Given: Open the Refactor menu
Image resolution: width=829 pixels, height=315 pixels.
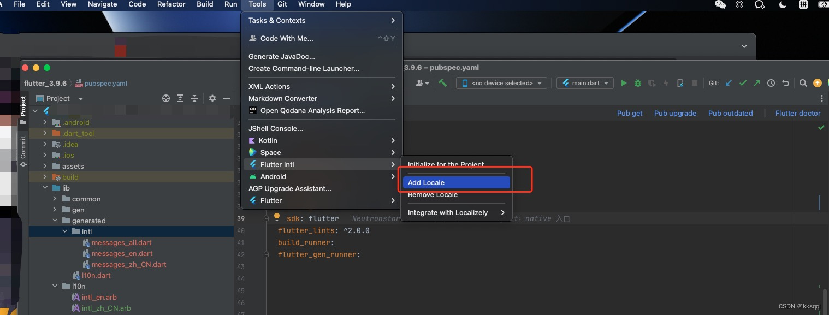Looking at the screenshot, I should 171,4.
